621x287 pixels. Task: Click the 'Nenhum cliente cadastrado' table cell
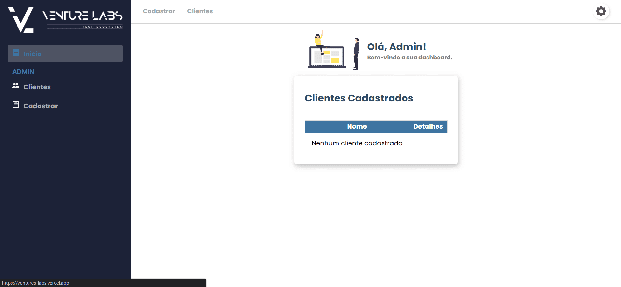[x=357, y=143]
